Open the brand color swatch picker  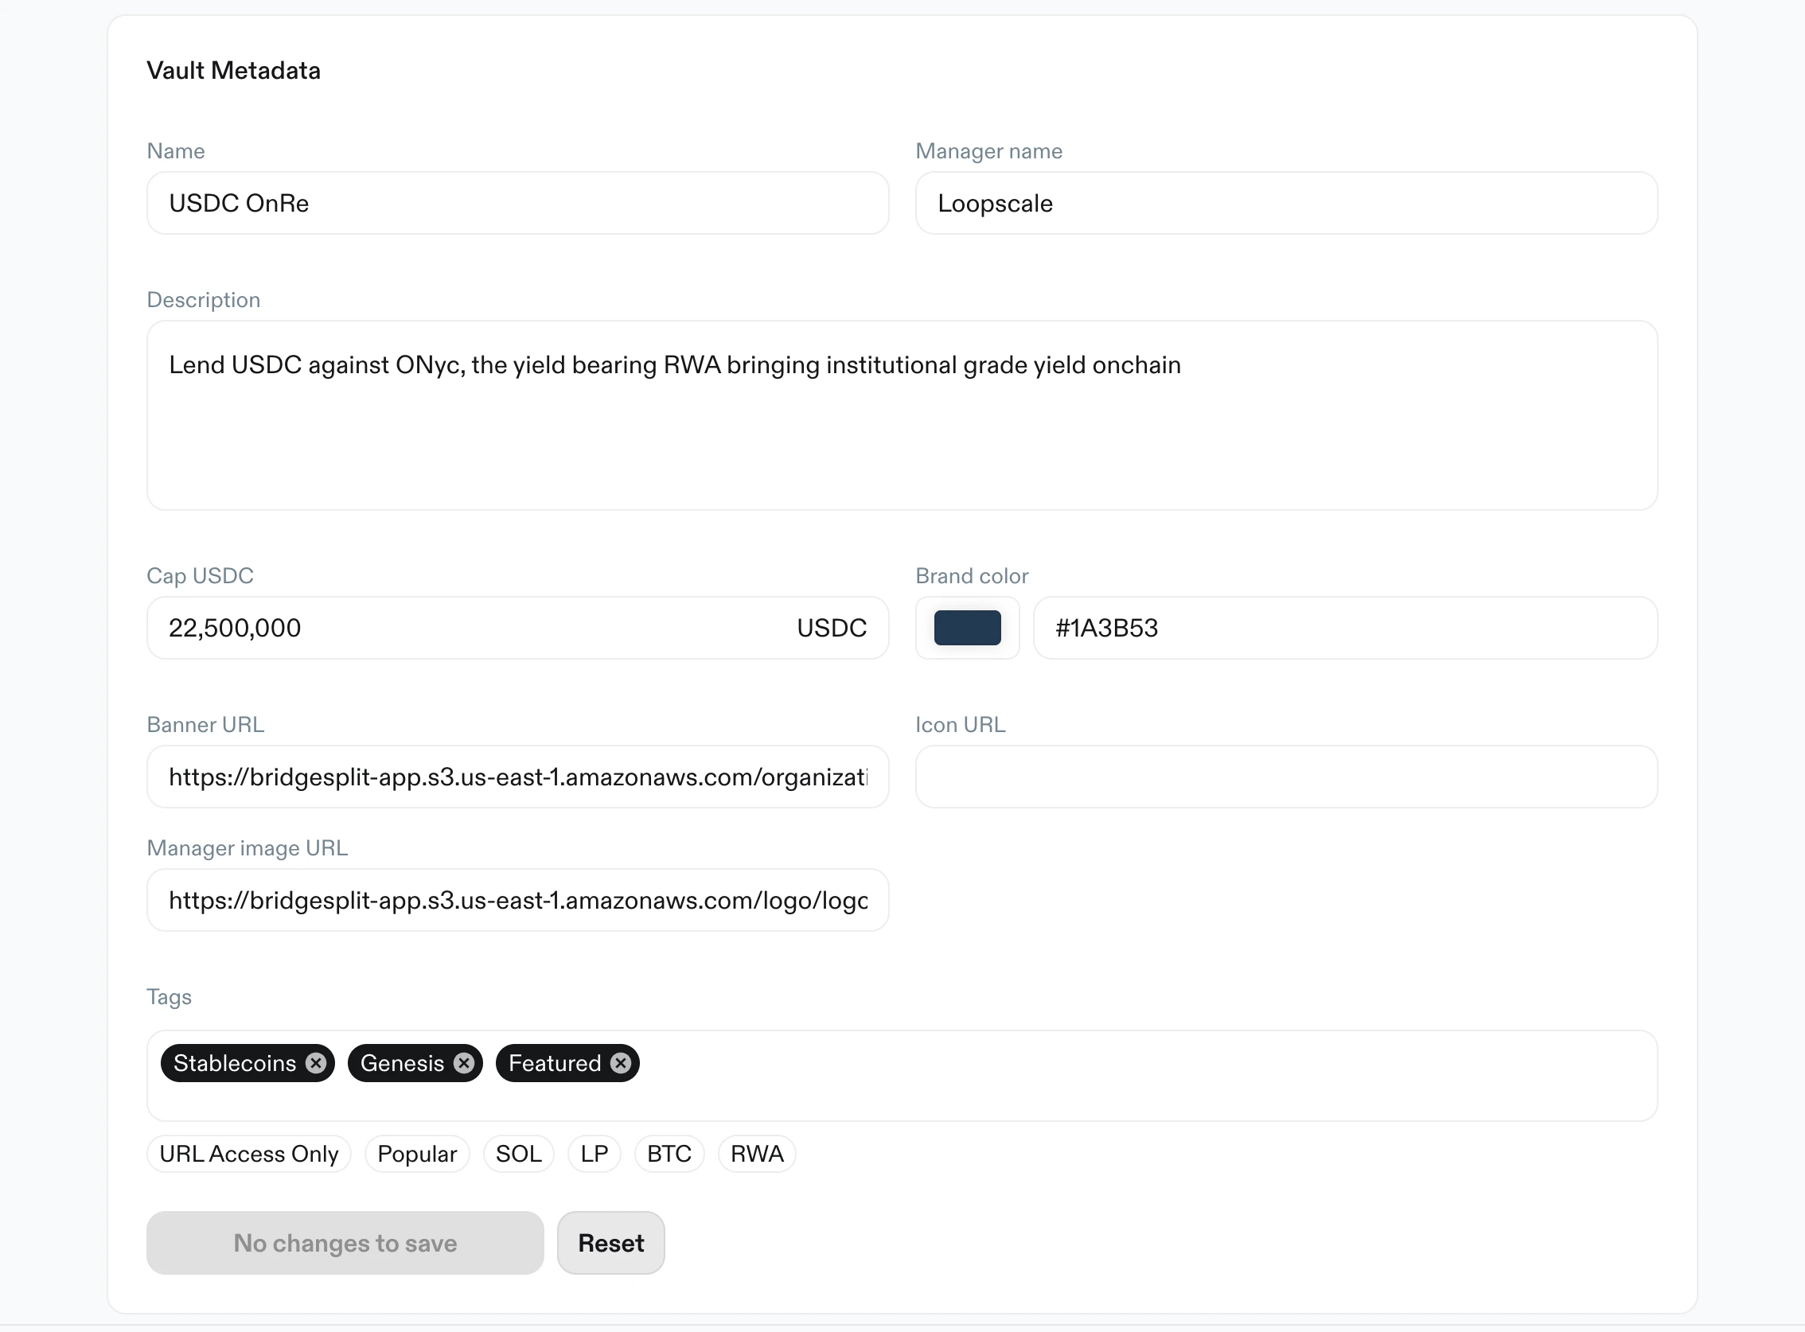pos(967,627)
